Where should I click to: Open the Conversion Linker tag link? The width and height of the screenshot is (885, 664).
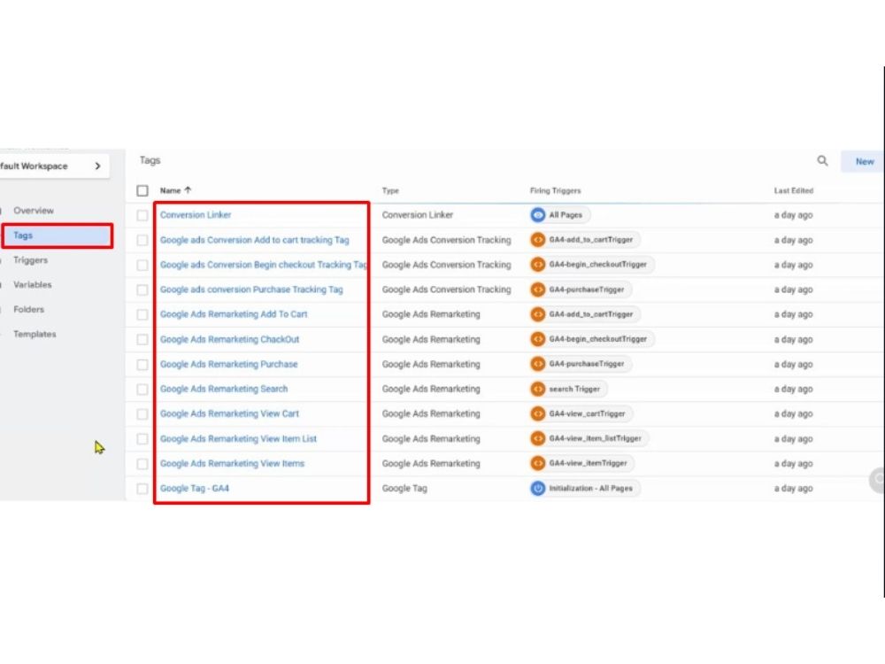point(196,215)
